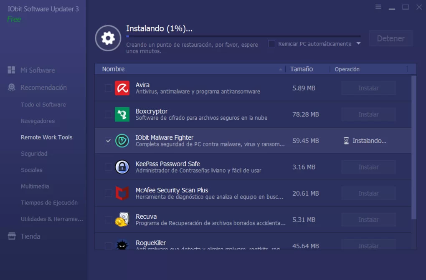Viewport: 426px width, 280px height.
Task: Click the 'Instalando (1%)...' status text
Action: [x=159, y=28]
